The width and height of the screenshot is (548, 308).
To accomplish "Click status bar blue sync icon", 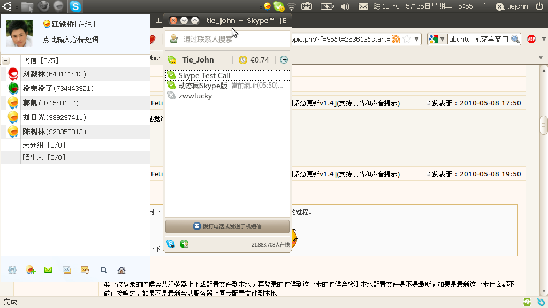I will click(x=541, y=302).
